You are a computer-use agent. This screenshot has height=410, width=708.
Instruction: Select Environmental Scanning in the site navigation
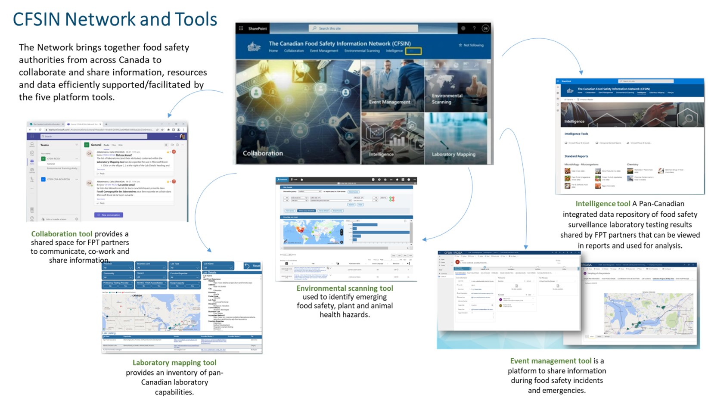362,51
